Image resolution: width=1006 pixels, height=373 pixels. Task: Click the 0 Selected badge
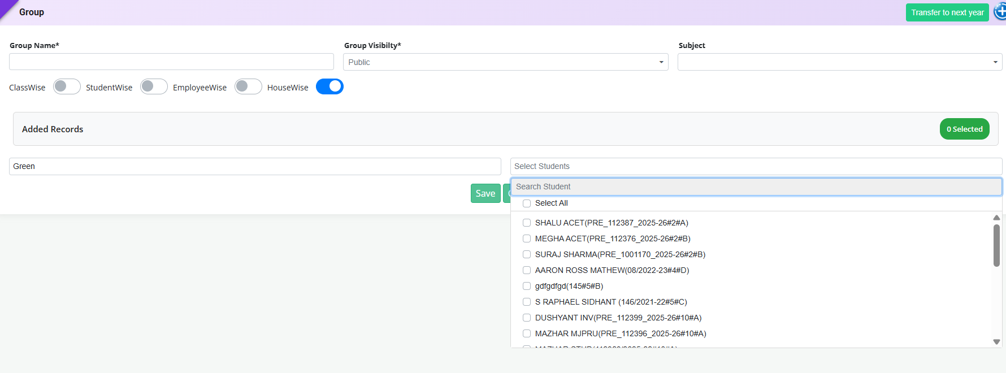965,129
